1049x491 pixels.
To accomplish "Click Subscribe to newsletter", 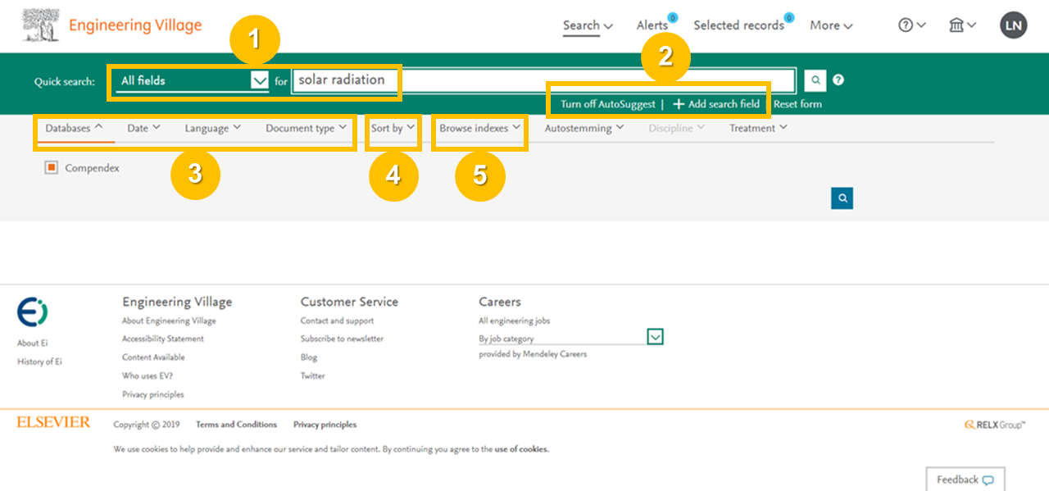I will tap(342, 339).
